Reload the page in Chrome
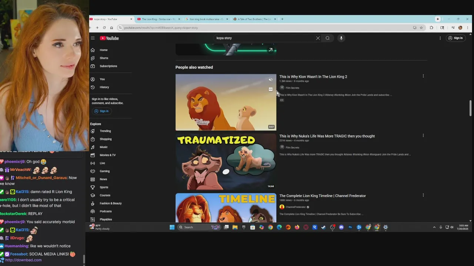 104,28
